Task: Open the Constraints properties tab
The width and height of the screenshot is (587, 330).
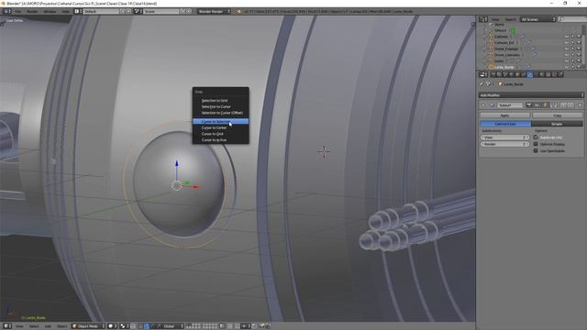Action: [x=524, y=74]
